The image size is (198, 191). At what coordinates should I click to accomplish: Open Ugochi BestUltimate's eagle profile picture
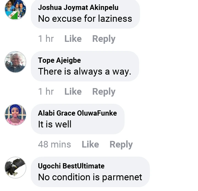pyautogui.click(x=15, y=168)
